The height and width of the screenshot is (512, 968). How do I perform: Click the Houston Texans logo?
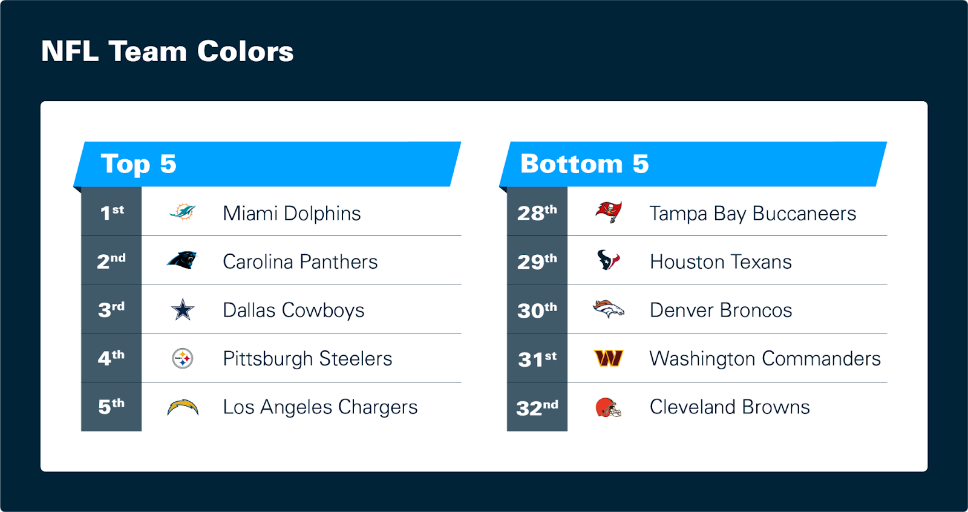point(609,260)
